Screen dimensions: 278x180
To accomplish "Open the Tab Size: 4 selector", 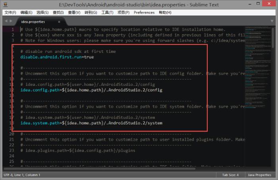I will point(230,175).
